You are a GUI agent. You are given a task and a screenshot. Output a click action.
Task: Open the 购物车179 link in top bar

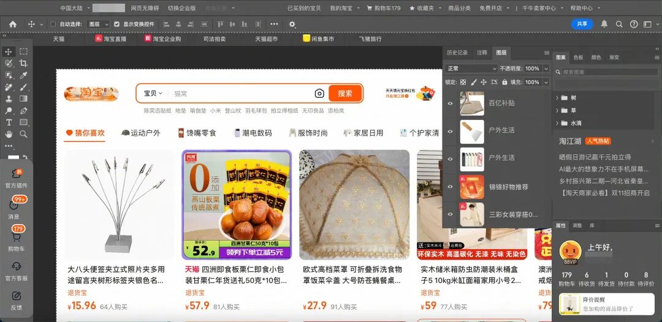pos(384,8)
